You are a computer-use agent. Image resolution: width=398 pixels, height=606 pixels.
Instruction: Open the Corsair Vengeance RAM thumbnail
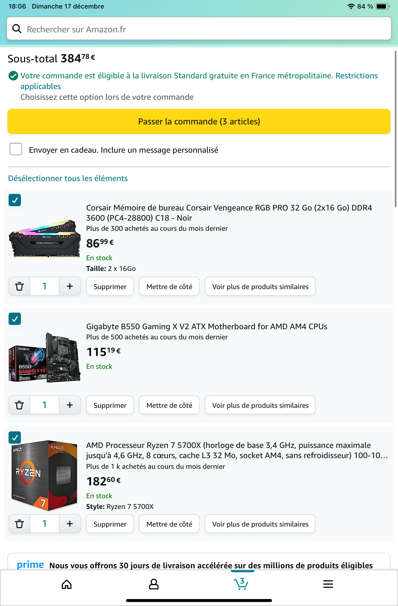45,239
